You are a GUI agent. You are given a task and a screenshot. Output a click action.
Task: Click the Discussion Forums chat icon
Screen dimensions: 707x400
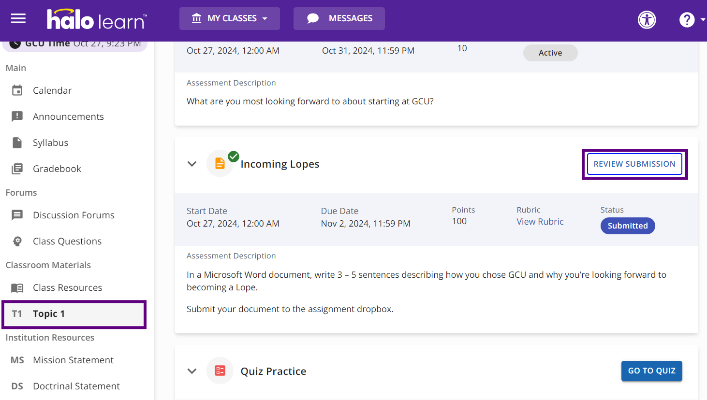pyautogui.click(x=17, y=215)
